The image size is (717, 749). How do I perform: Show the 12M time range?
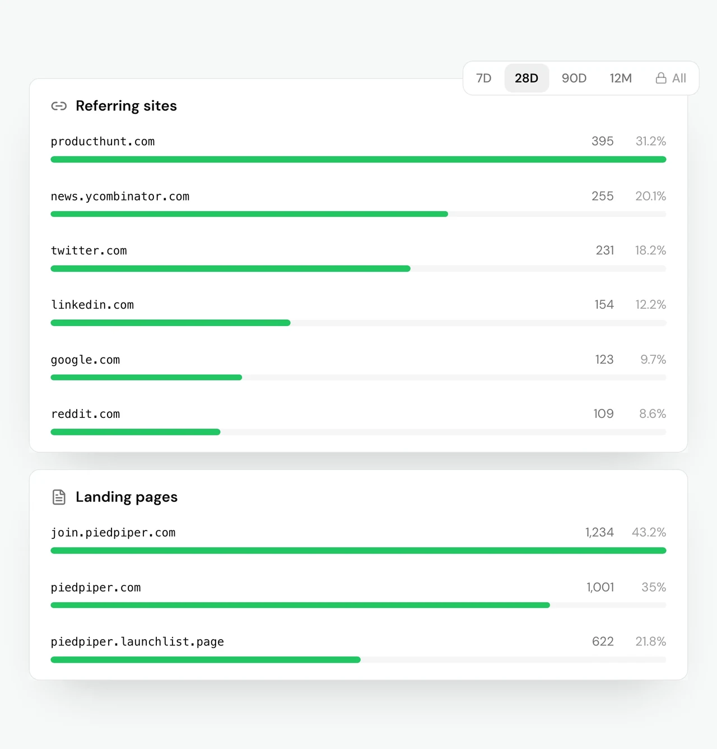[621, 78]
